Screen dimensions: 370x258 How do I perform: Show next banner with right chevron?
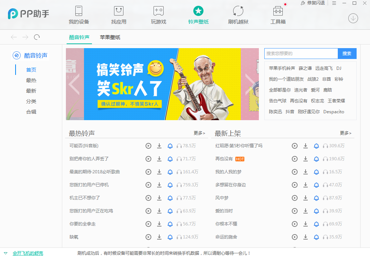pos(251,84)
